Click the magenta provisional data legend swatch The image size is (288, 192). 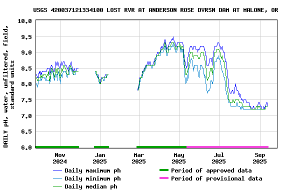pos(164,178)
